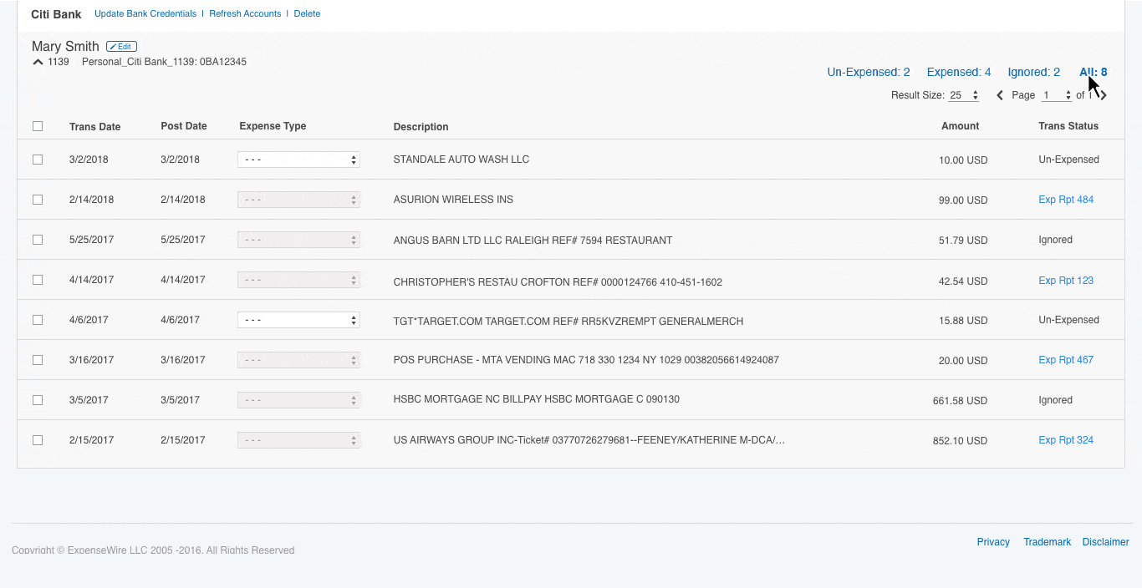Image resolution: width=1142 pixels, height=588 pixels.
Task: Click the 99.00 USD amount
Action: (963, 200)
